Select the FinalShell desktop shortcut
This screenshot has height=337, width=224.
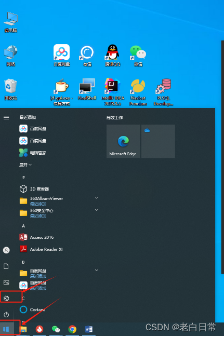pyautogui.click(x=87, y=89)
